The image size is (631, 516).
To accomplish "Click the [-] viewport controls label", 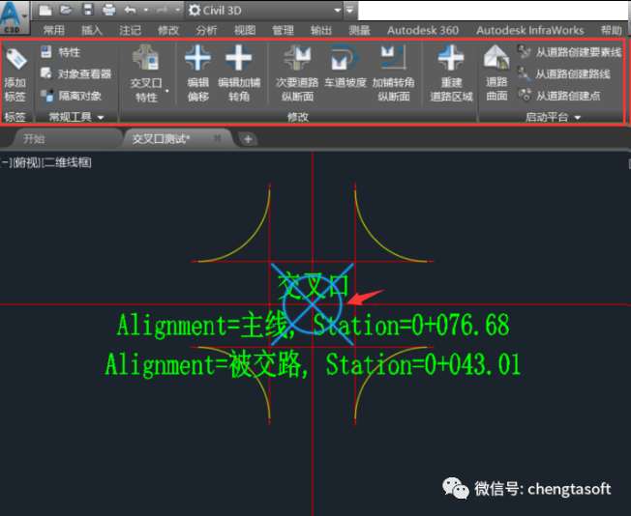I will pyautogui.click(x=6, y=162).
